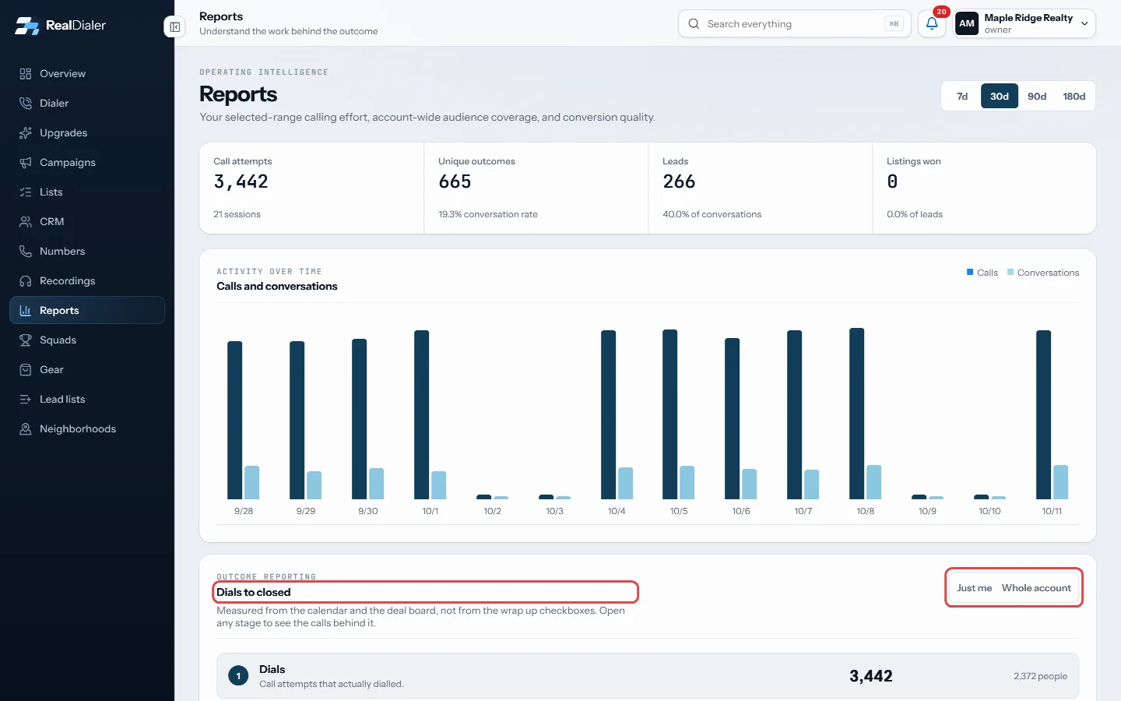The width and height of the screenshot is (1121, 701).
Task: Expand Maple Ridge Realty account dropdown chevron
Action: coord(1084,24)
